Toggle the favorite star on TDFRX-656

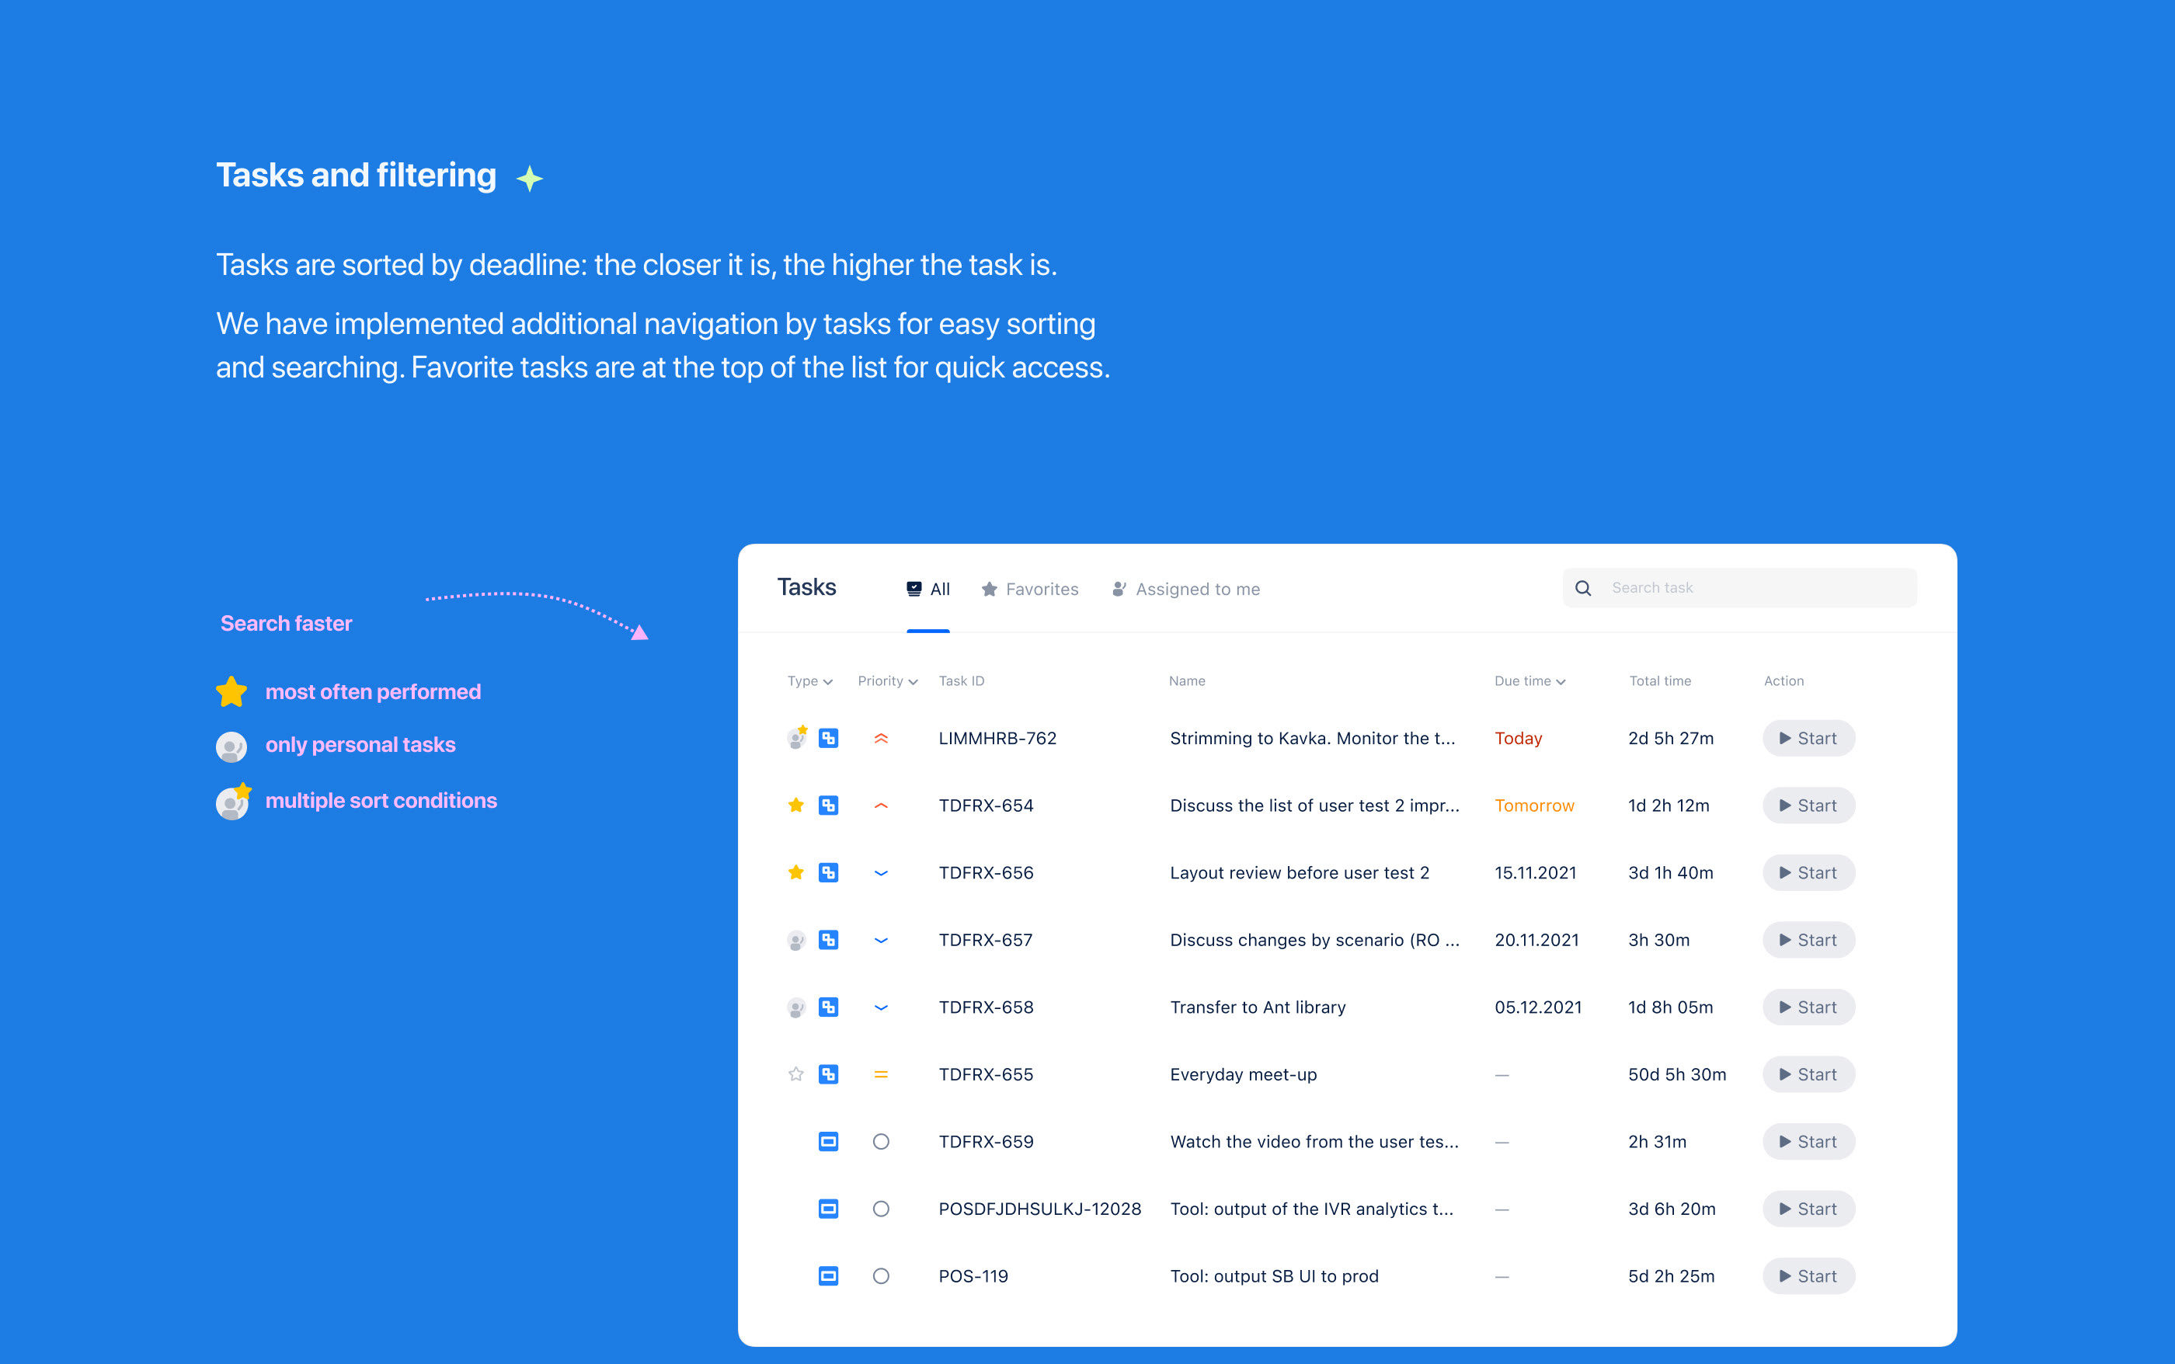tap(795, 872)
